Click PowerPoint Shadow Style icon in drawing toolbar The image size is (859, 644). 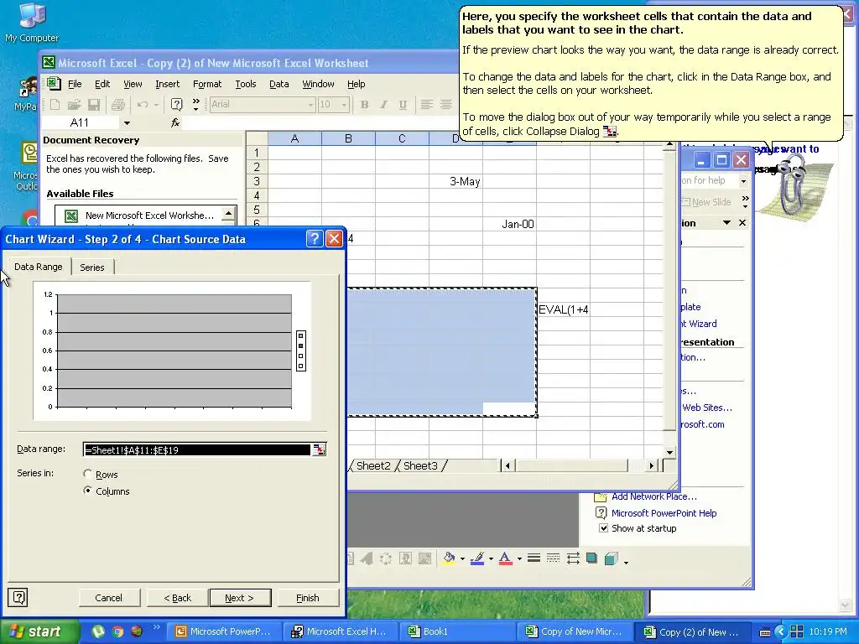coord(591,558)
